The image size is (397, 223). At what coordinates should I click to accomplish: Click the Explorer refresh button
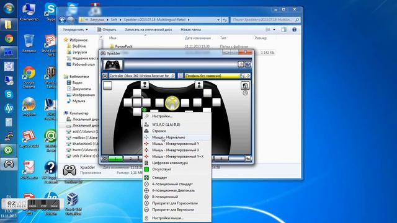coord(225,20)
